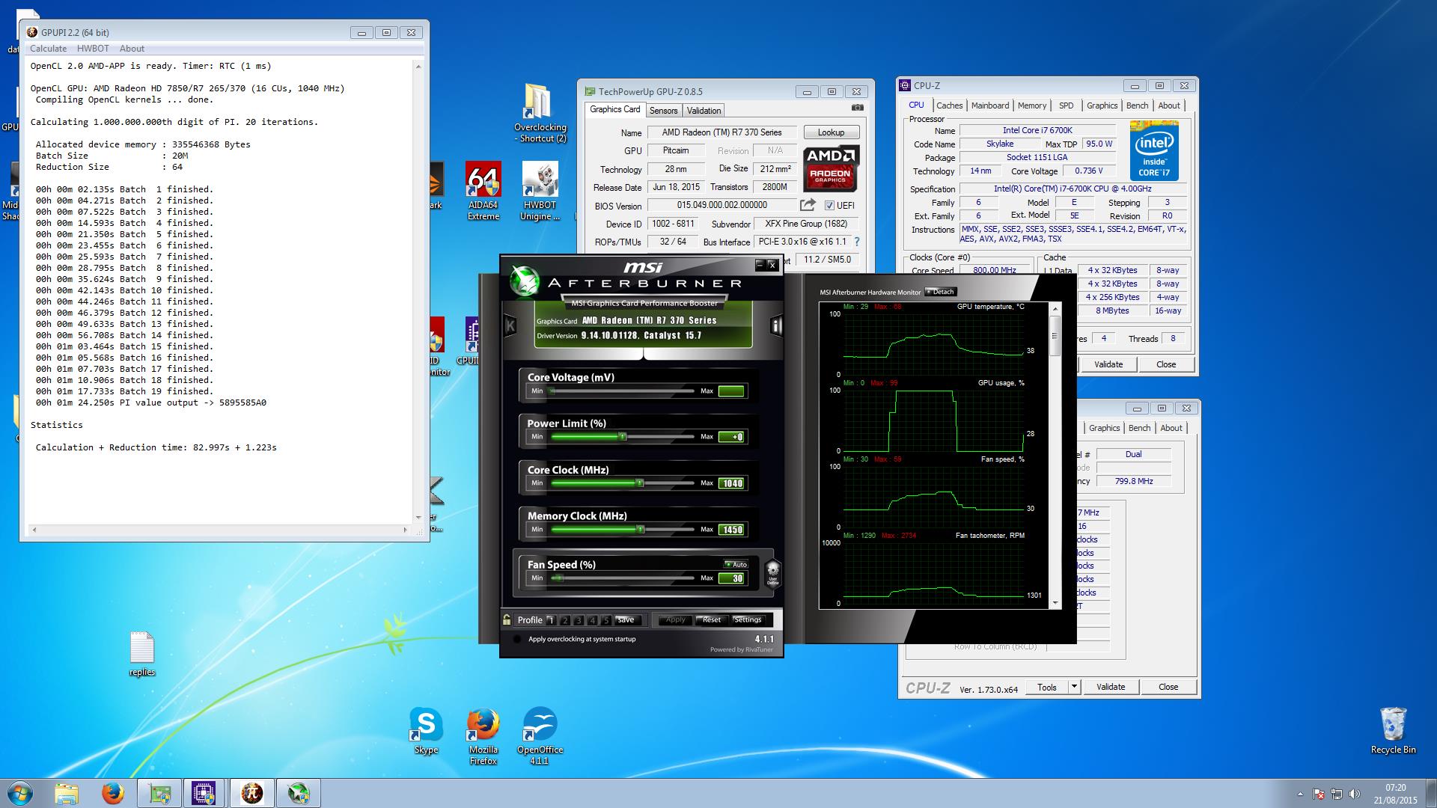Screen dimensions: 1437x808
Task: Click the Windows Start orb
Action: [20, 793]
